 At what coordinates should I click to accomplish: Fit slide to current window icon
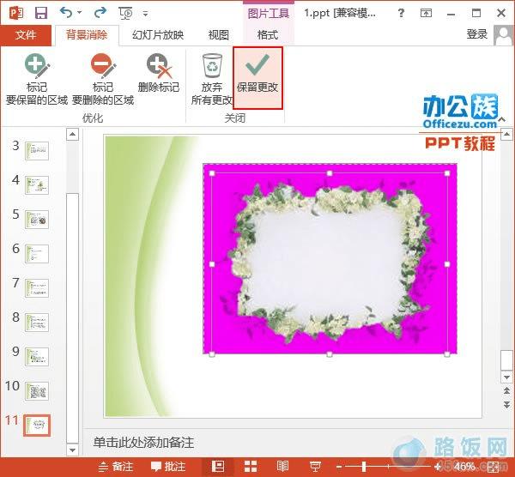point(494,467)
